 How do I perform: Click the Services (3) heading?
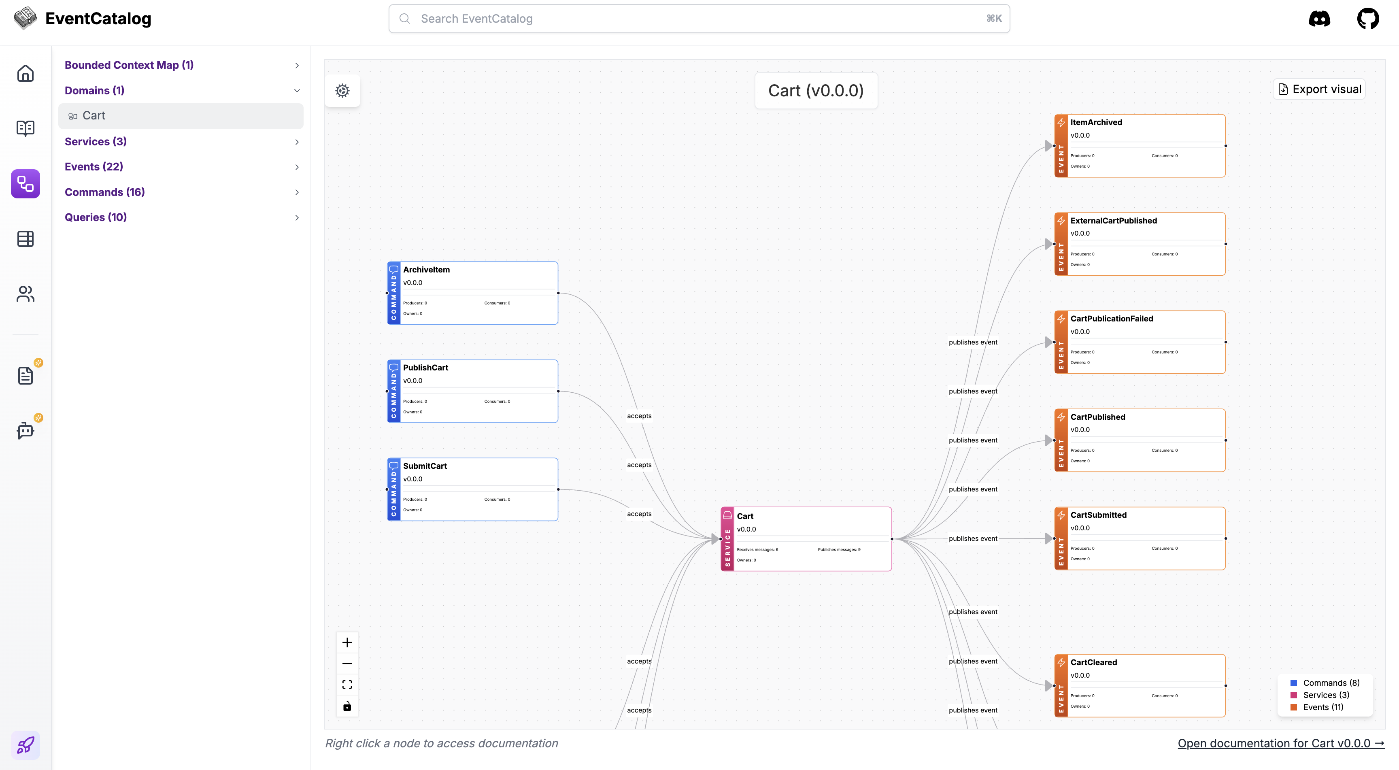click(96, 142)
